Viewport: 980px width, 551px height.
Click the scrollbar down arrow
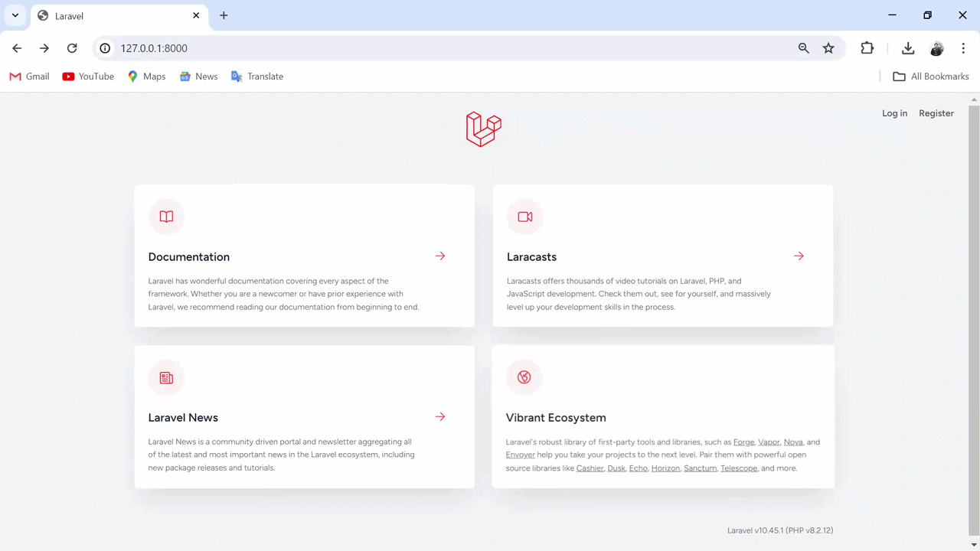[x=974, y=545]
